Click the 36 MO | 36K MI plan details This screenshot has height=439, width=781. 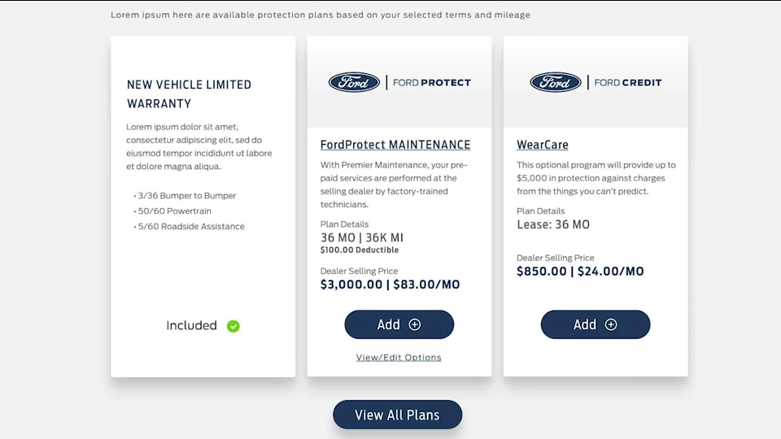(361, 237)
